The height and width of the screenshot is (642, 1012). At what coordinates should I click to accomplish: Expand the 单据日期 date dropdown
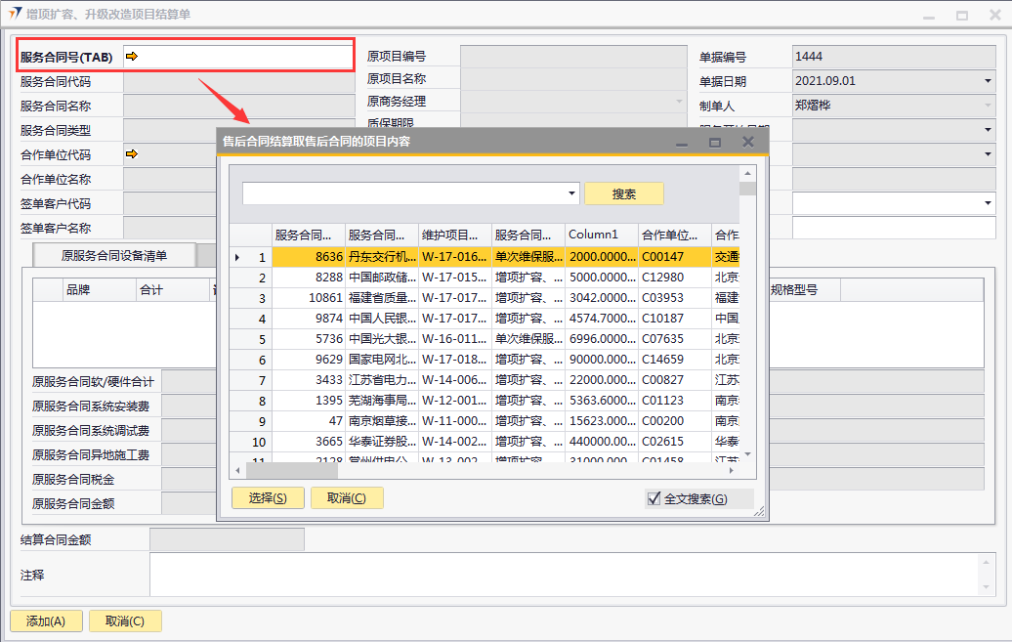[x=988, y=81]
